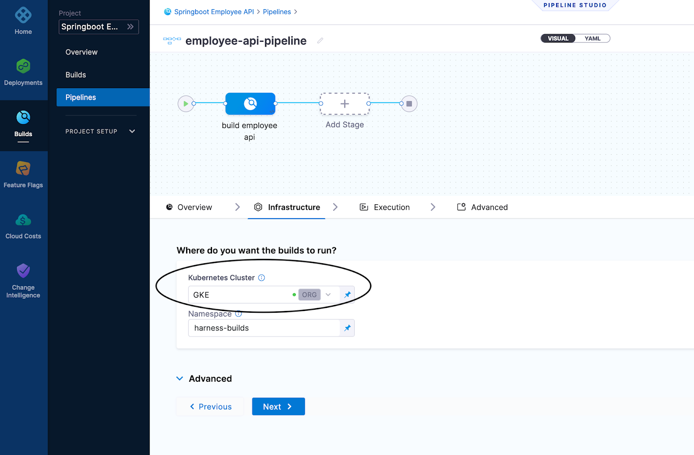Switch to VISUAL view
The image size is (694, 455).
558,38
